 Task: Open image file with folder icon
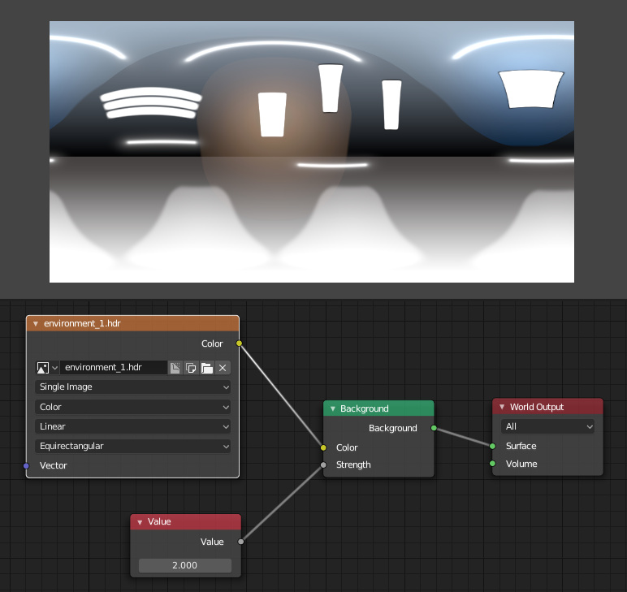coord(207,367)
